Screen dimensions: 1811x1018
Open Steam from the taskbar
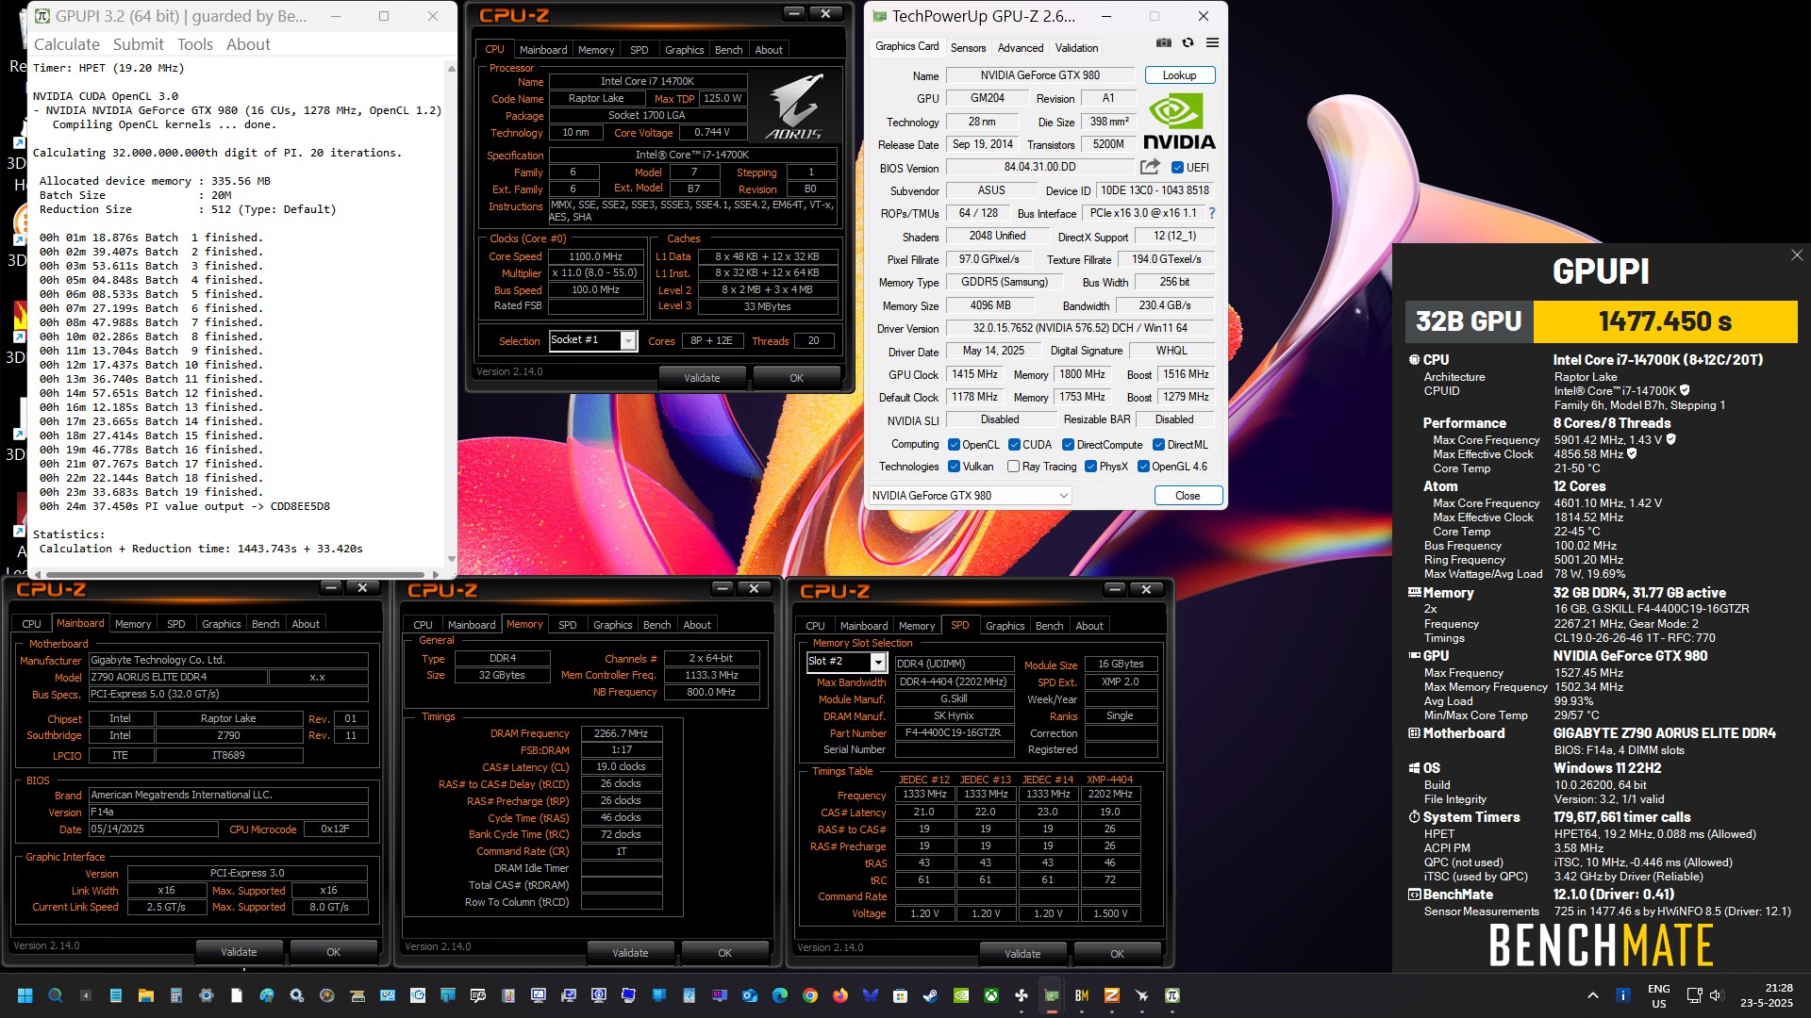(931, 995)
